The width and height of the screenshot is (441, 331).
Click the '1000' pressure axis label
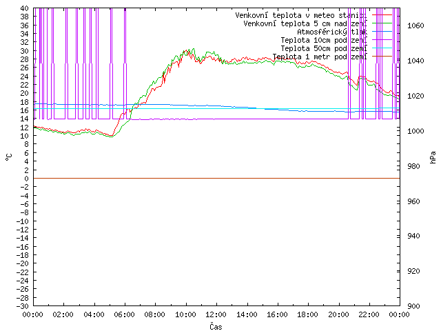[x=416, y=131]
